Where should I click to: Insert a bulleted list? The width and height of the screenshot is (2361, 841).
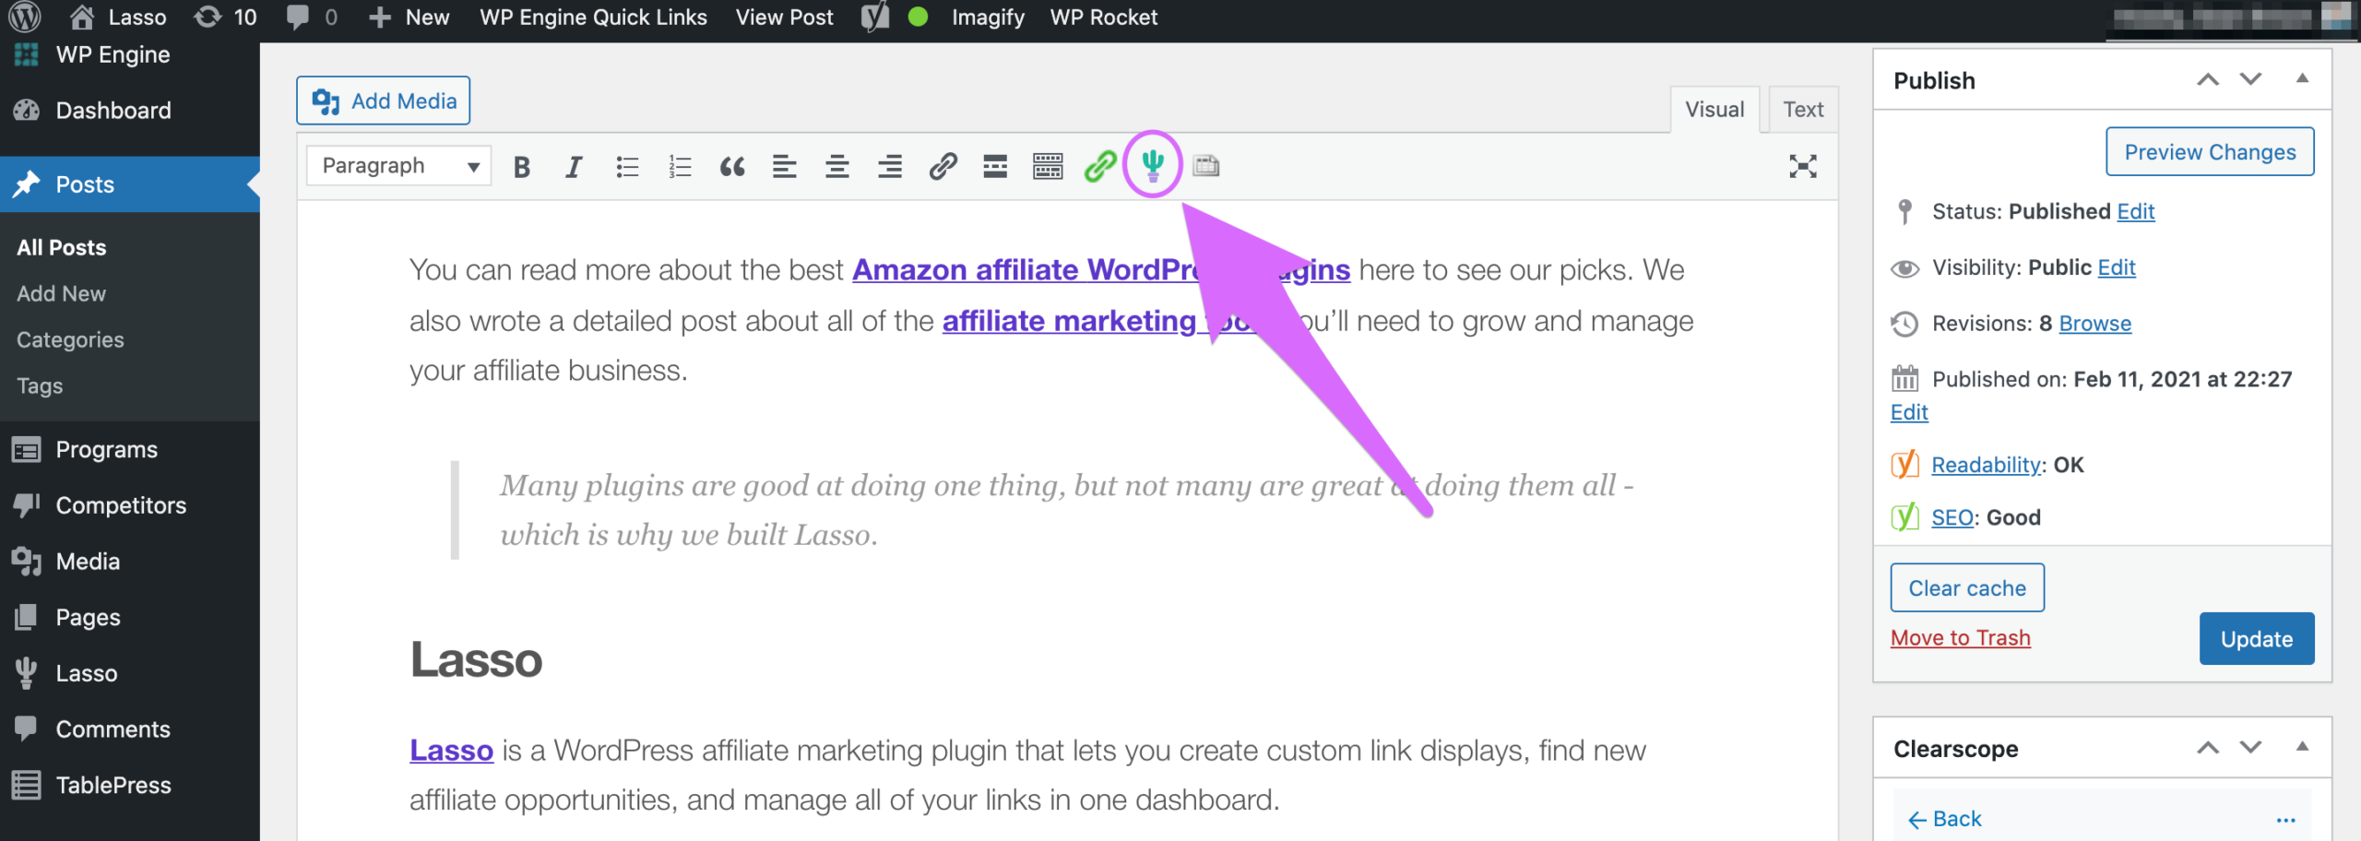pyautogui.click(x=627, y=167)
